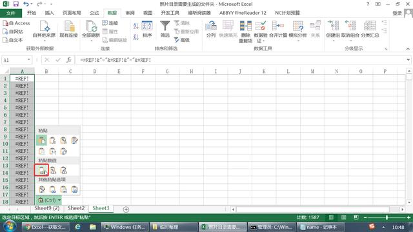Save the workbook with the floppy icon
This screenshot has width=413, height=232.
tap(15, 4)
